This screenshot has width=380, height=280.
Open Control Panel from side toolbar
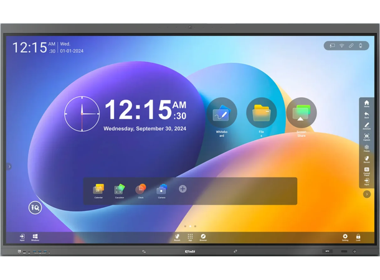(366, 171)
